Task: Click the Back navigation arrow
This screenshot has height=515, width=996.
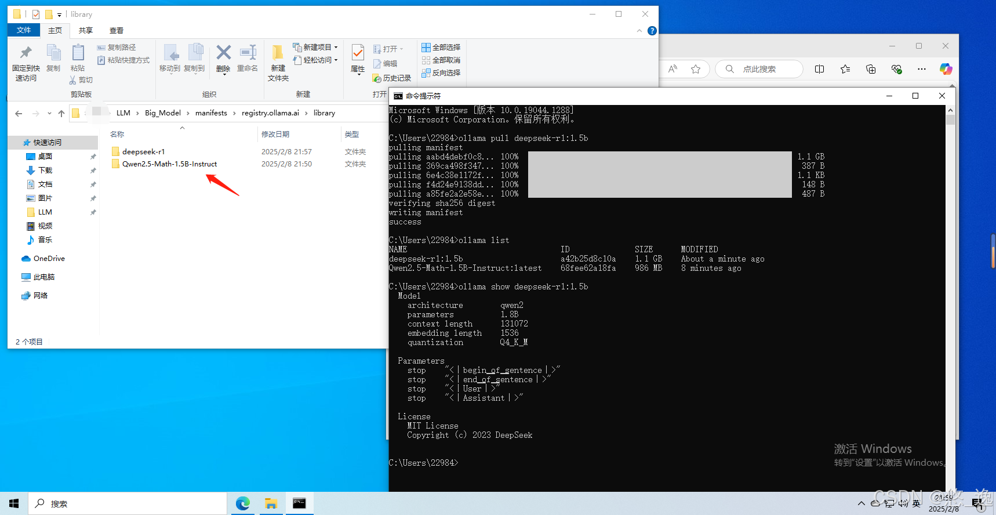Action: click(x=19, y=114)
